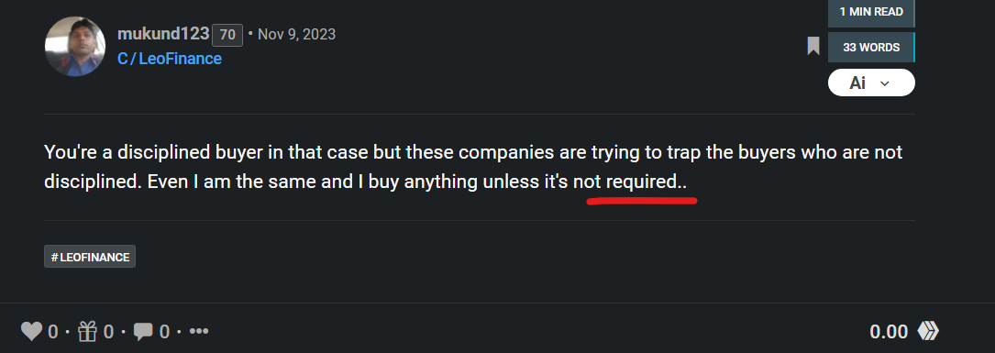The width and height of the screenshot is (995, 353).
Task: Select the #LEOFINANCE tag
Action: (90, 257)
